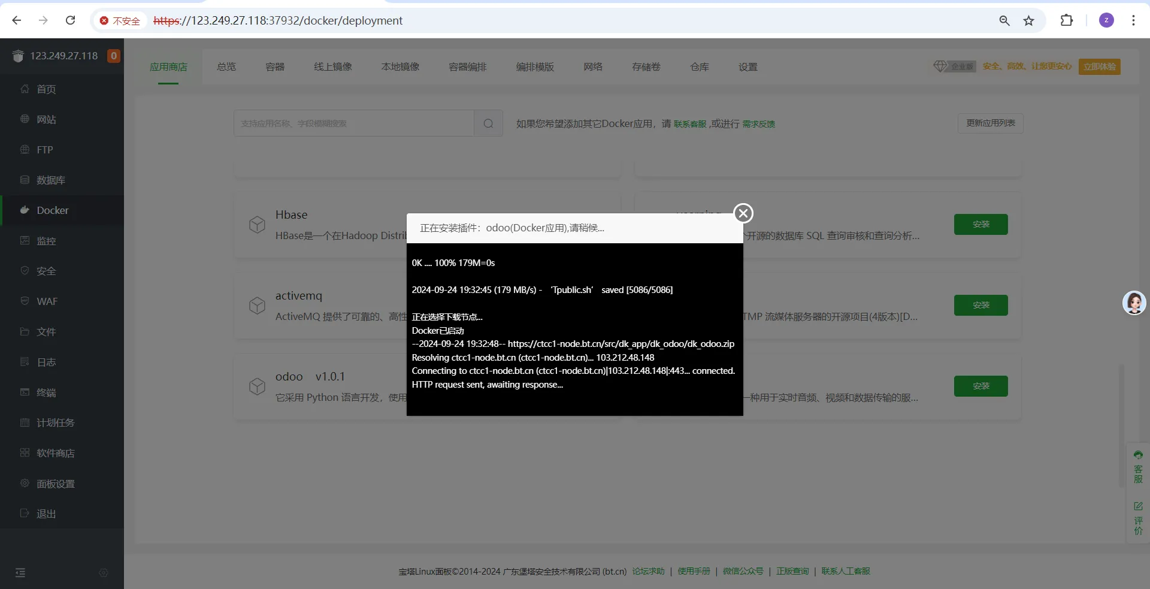1150x589 pixels.
Task: Open the 安全 shield icon in sidebar
Action: pyautogui.click(x=25, y=271)
